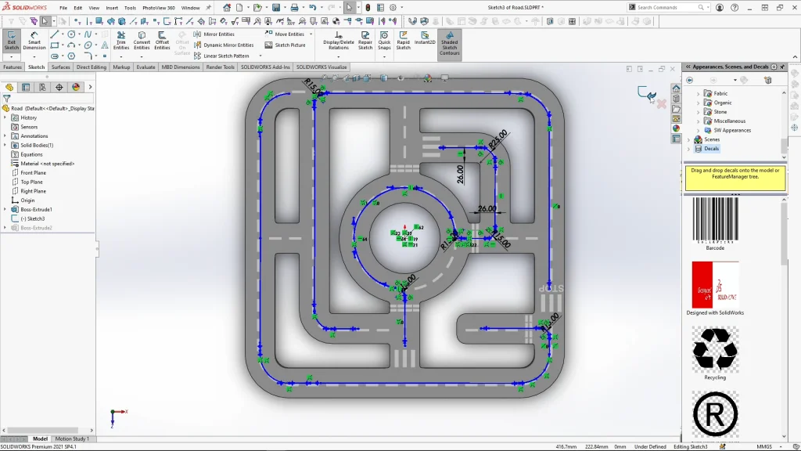Toggle Shaded Sketch Contours
Viewport: 801px width, 451px height.
(x=449, y=44)
